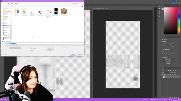The height and width of the screenshot is (101, 181).
Task: Switch to the Patterns tab
Action: click(174, 6)
